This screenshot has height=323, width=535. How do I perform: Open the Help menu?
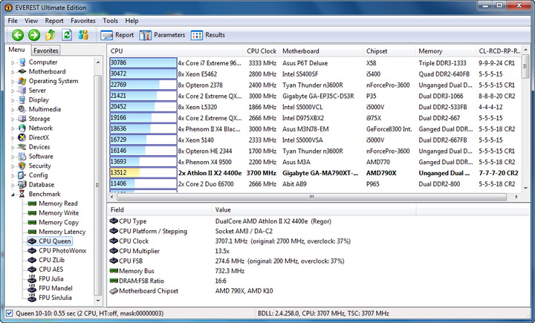132,21
